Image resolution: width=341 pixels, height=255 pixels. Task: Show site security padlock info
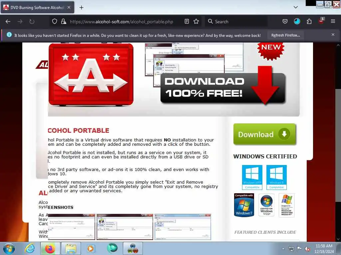point(64,22)
